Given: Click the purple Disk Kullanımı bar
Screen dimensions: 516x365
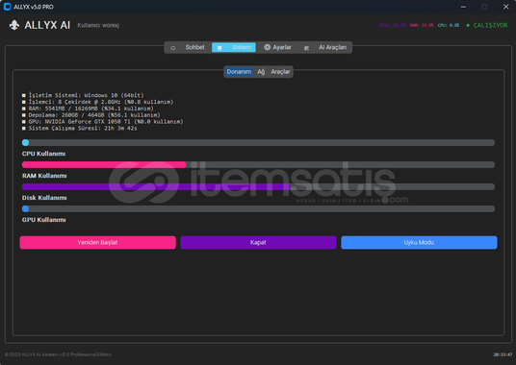Looking at the screenshot, I should click(x=258, y=186).
